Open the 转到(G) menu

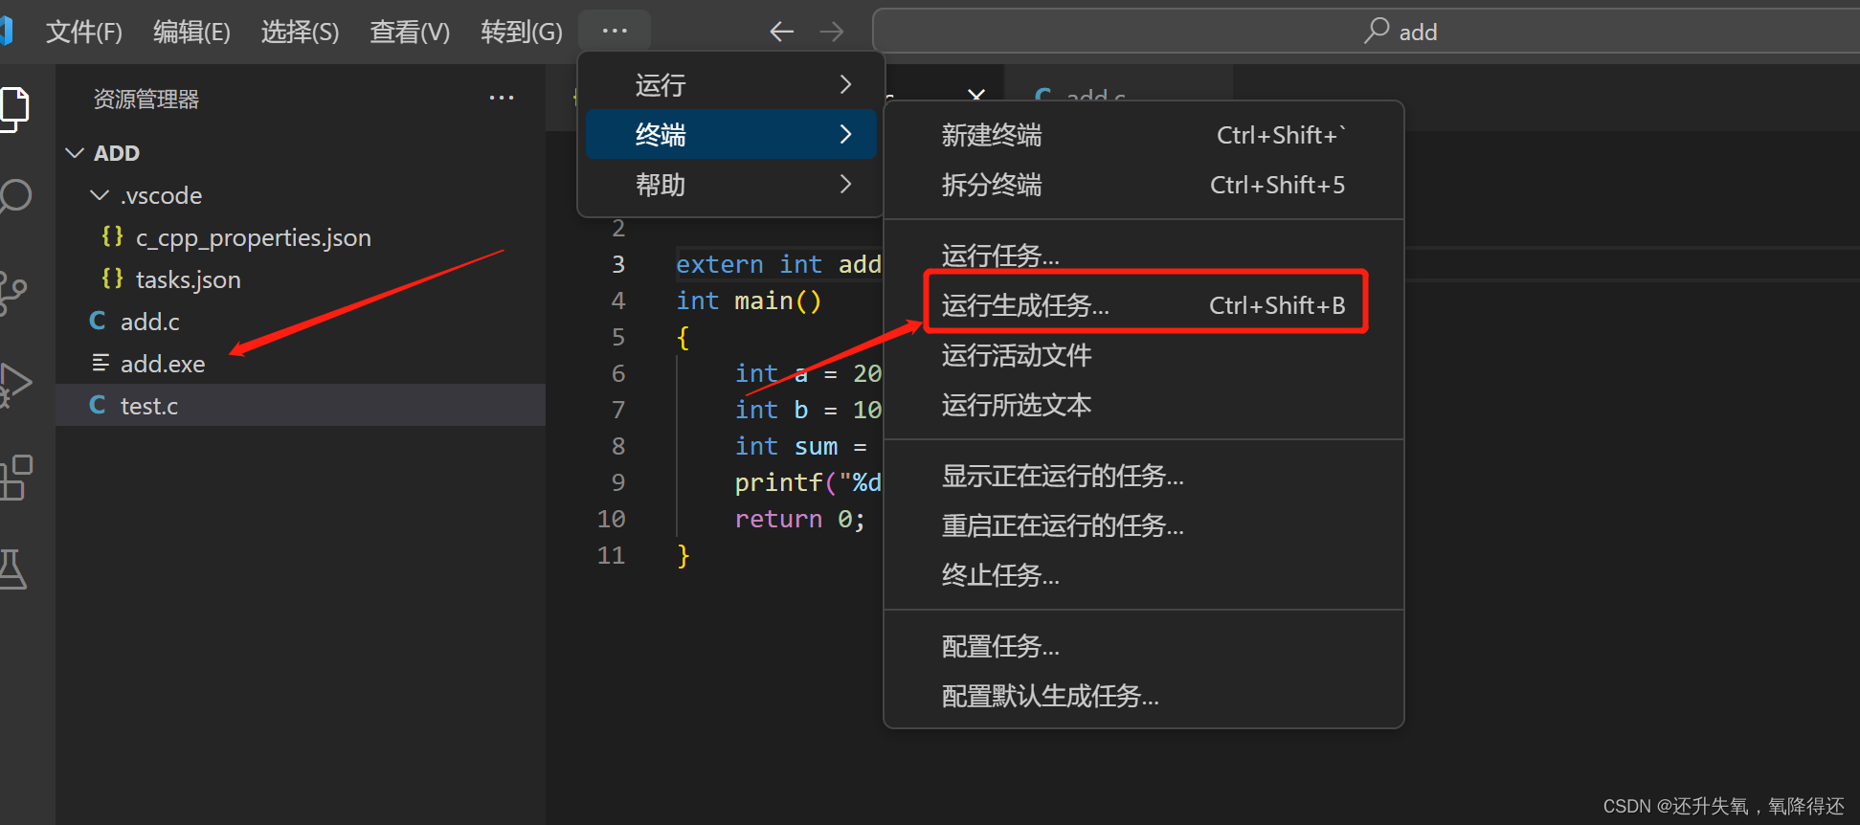click(522, 32)
